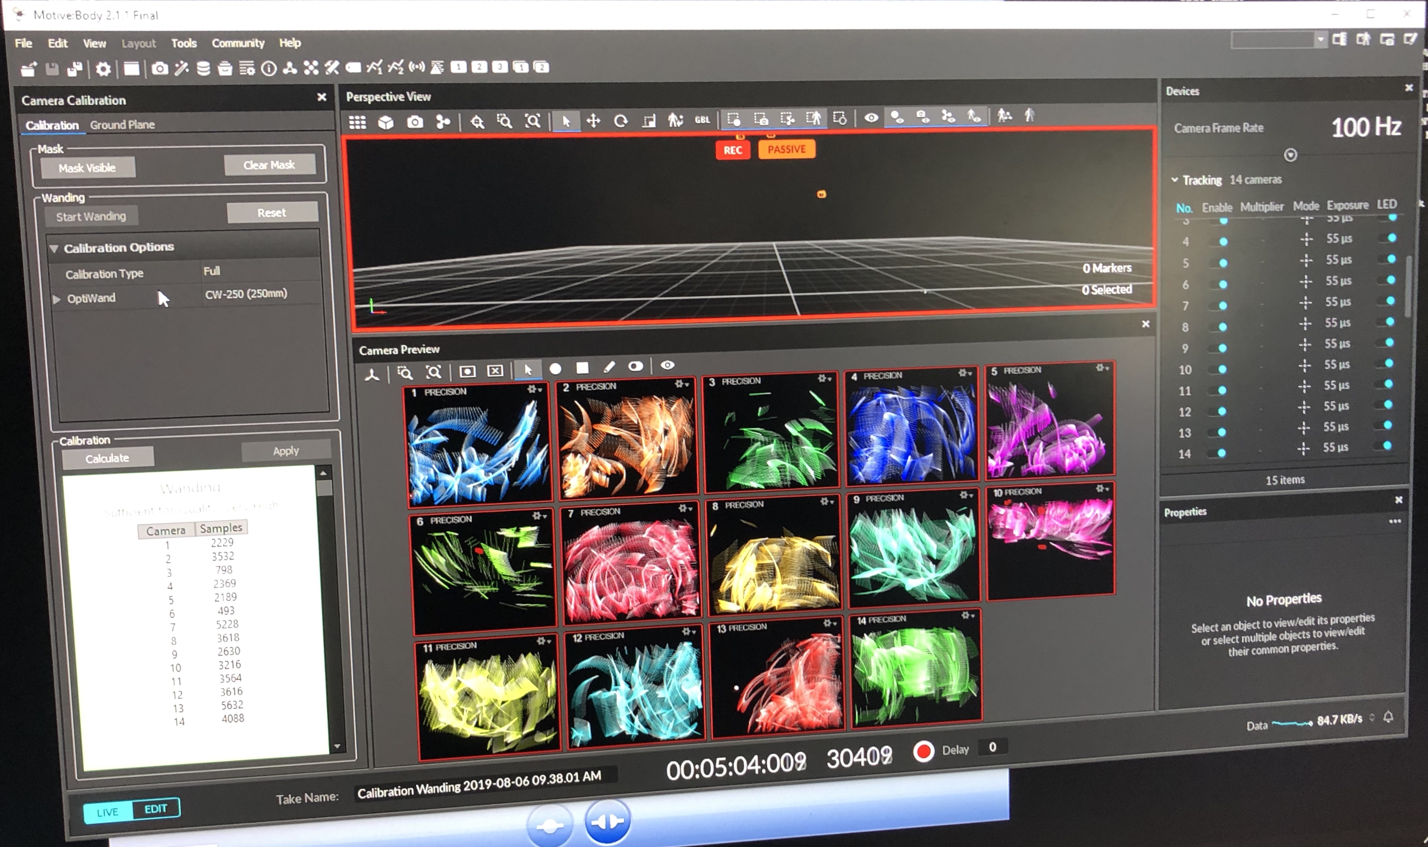Open camera 8 preview gear dropdown
This screenshot has width=1428, height=847.
pos(827,502)
